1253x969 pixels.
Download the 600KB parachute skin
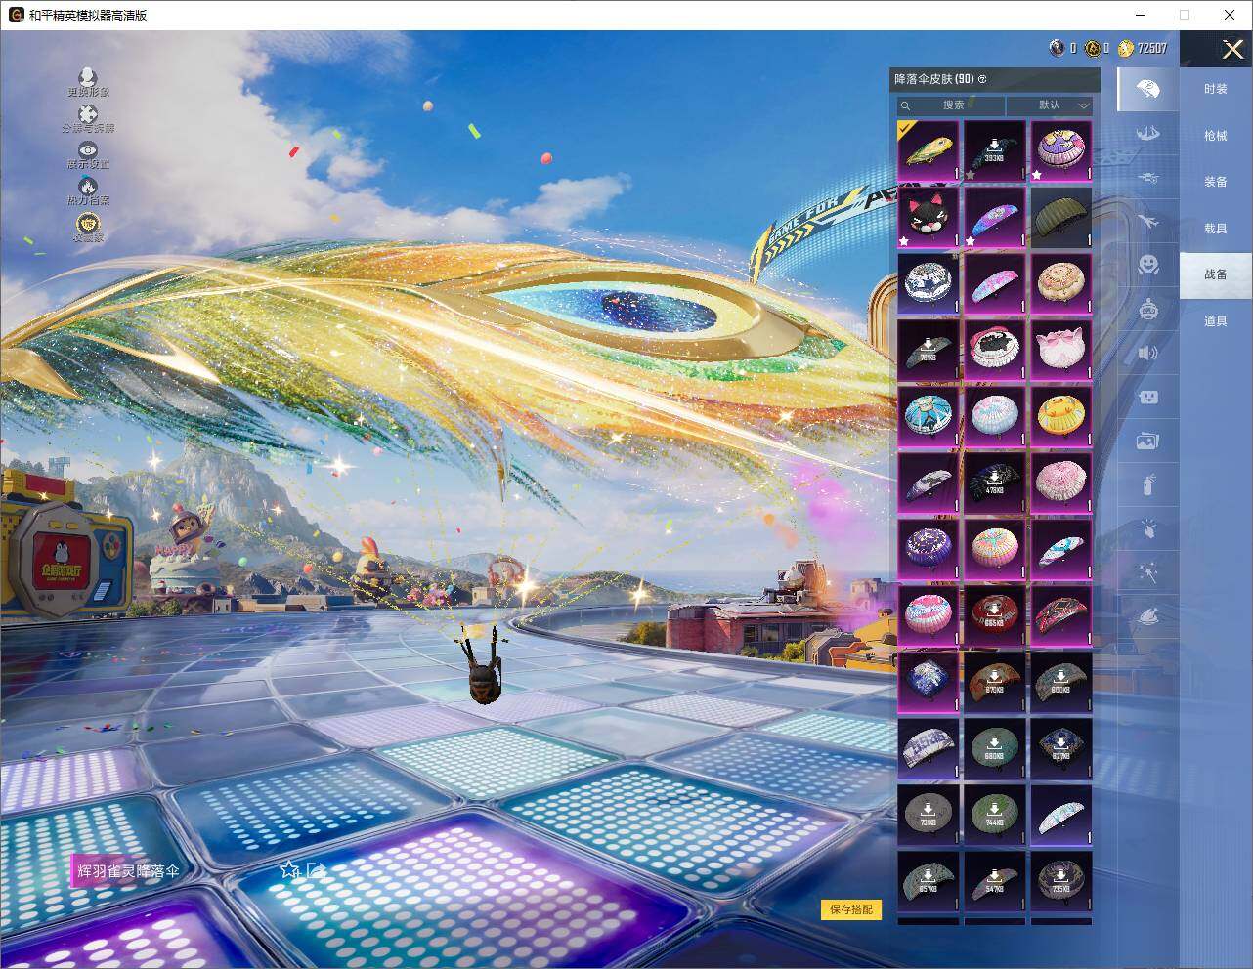tap(1061, 682)
